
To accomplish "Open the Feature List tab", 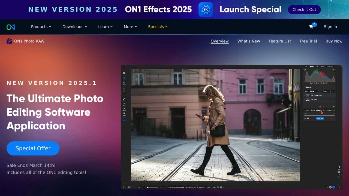I will pyautogui.click(x=280, y=41).
